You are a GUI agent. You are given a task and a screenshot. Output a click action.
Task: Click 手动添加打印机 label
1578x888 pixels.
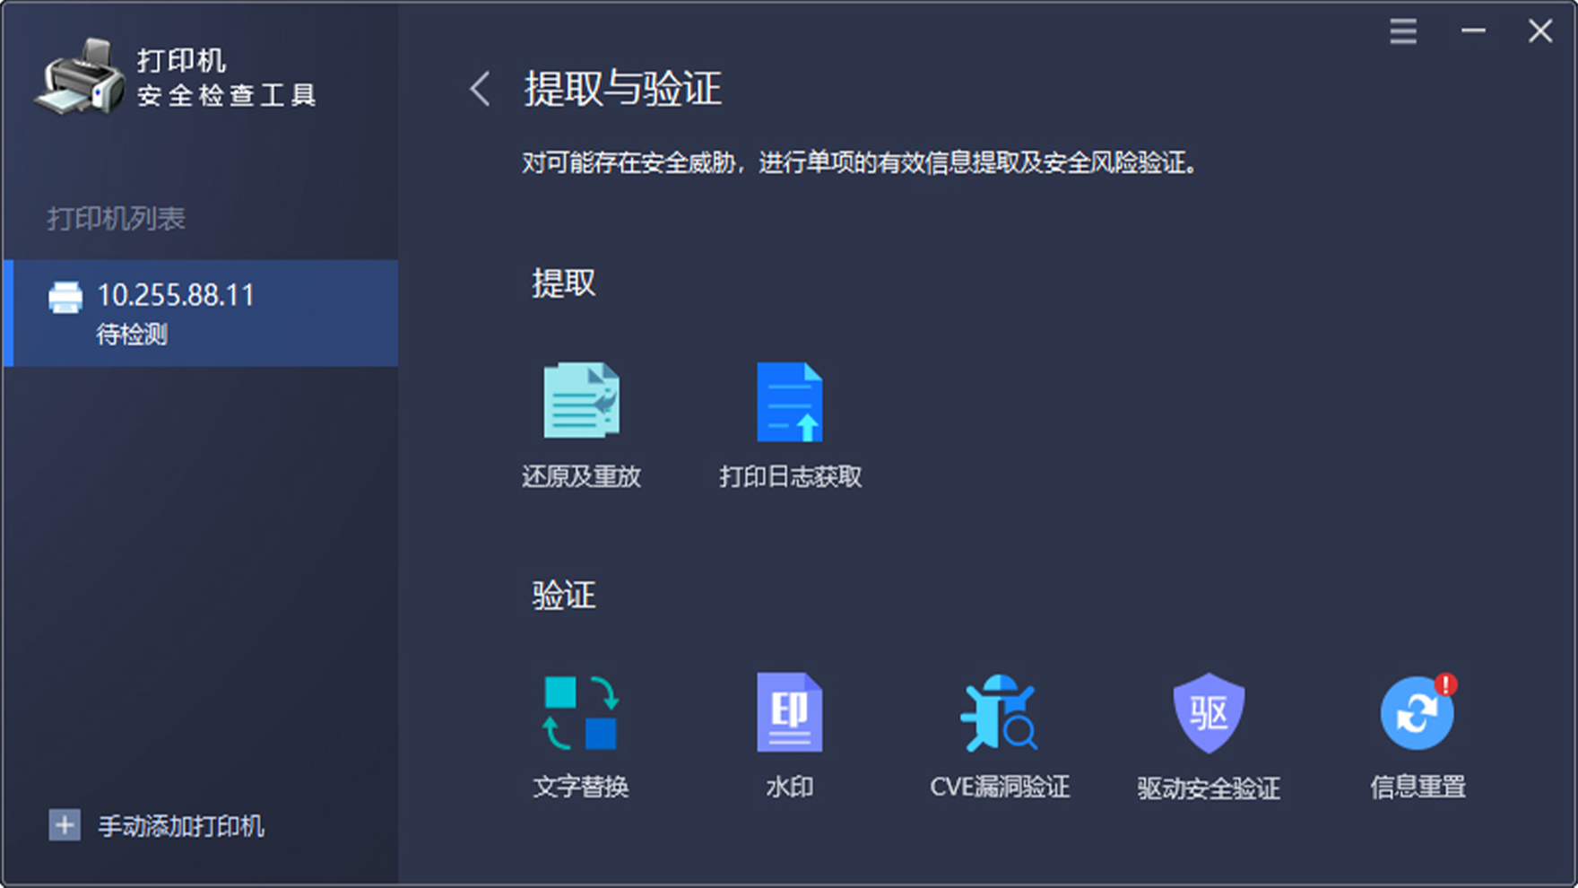click(181, 826)
